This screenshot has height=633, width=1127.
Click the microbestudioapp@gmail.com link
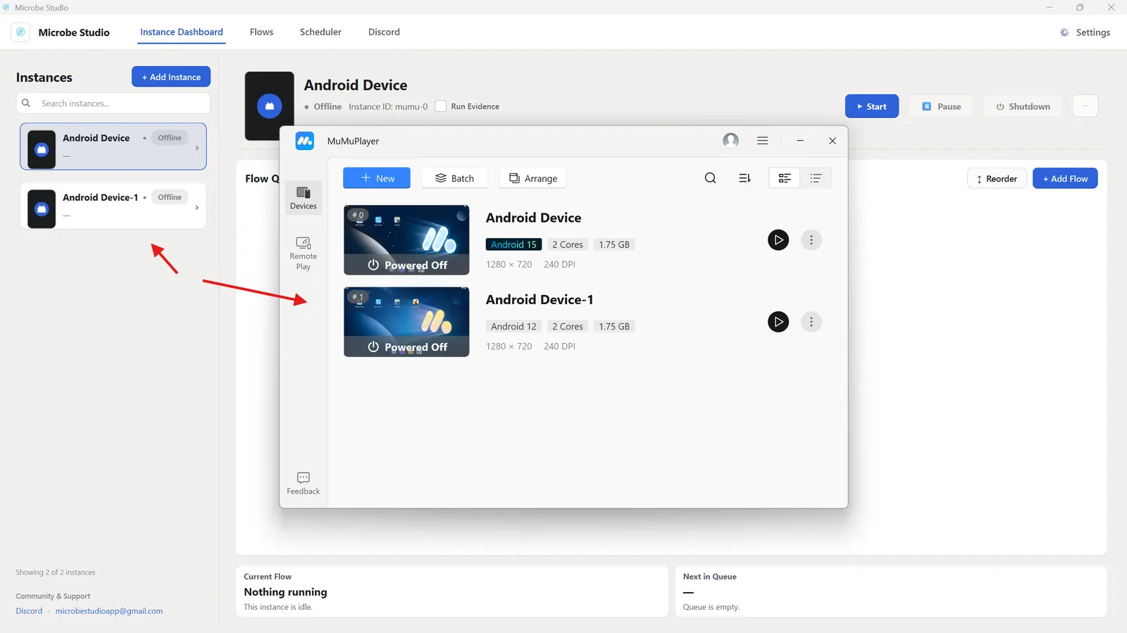[x=109, y=611]
